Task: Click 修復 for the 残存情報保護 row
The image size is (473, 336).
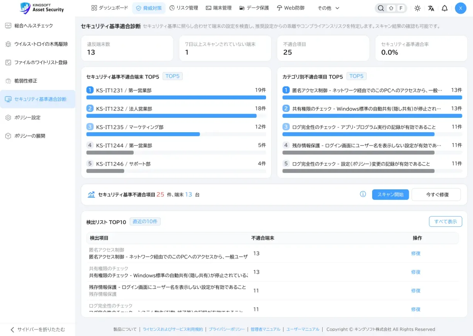Action: [x=416, y=291]
